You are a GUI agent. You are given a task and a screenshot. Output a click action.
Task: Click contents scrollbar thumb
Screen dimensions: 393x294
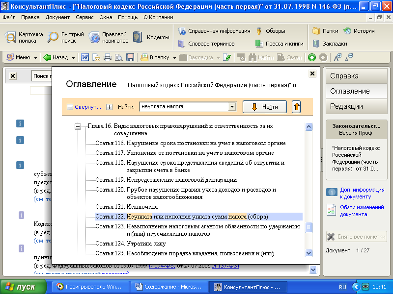point(309,228)
